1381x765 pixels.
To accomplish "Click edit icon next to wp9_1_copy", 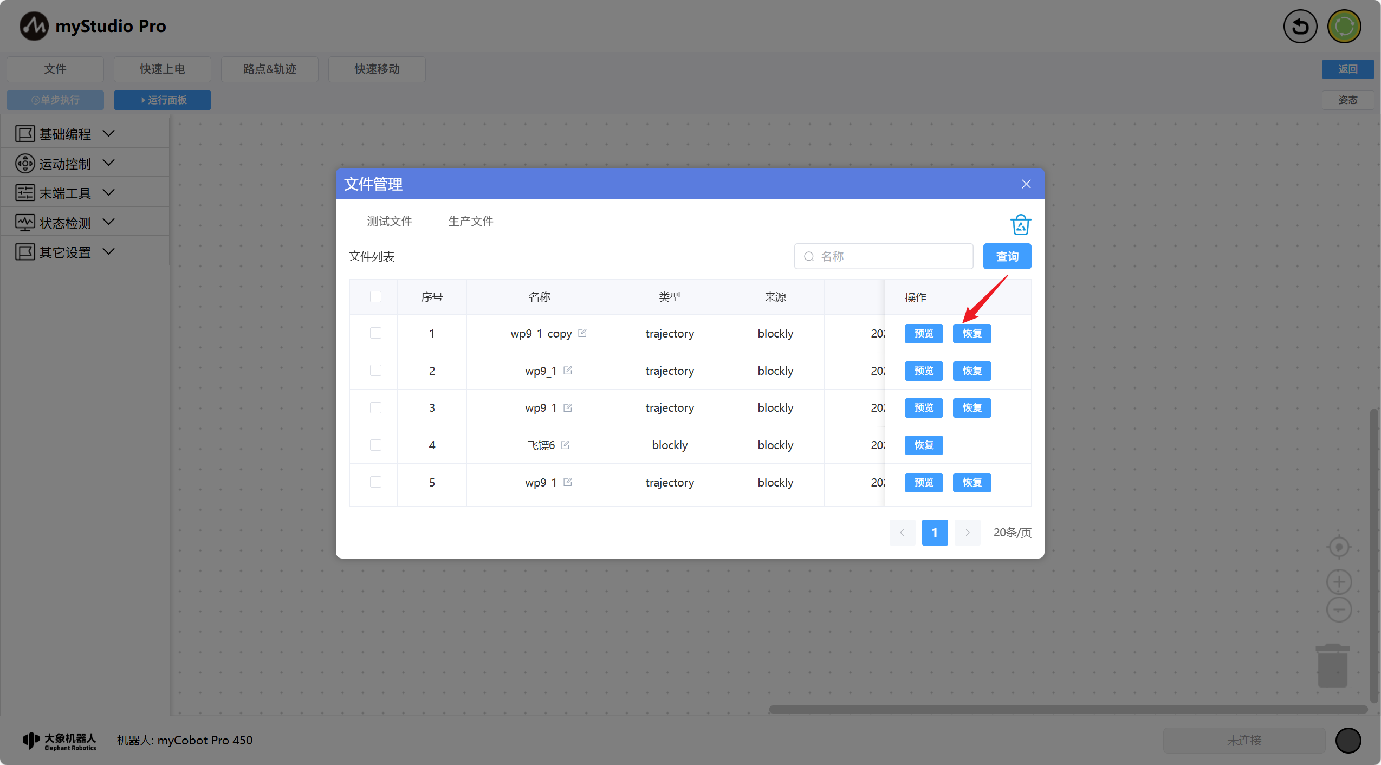I will pyautogui.click(x=582, y=333).
